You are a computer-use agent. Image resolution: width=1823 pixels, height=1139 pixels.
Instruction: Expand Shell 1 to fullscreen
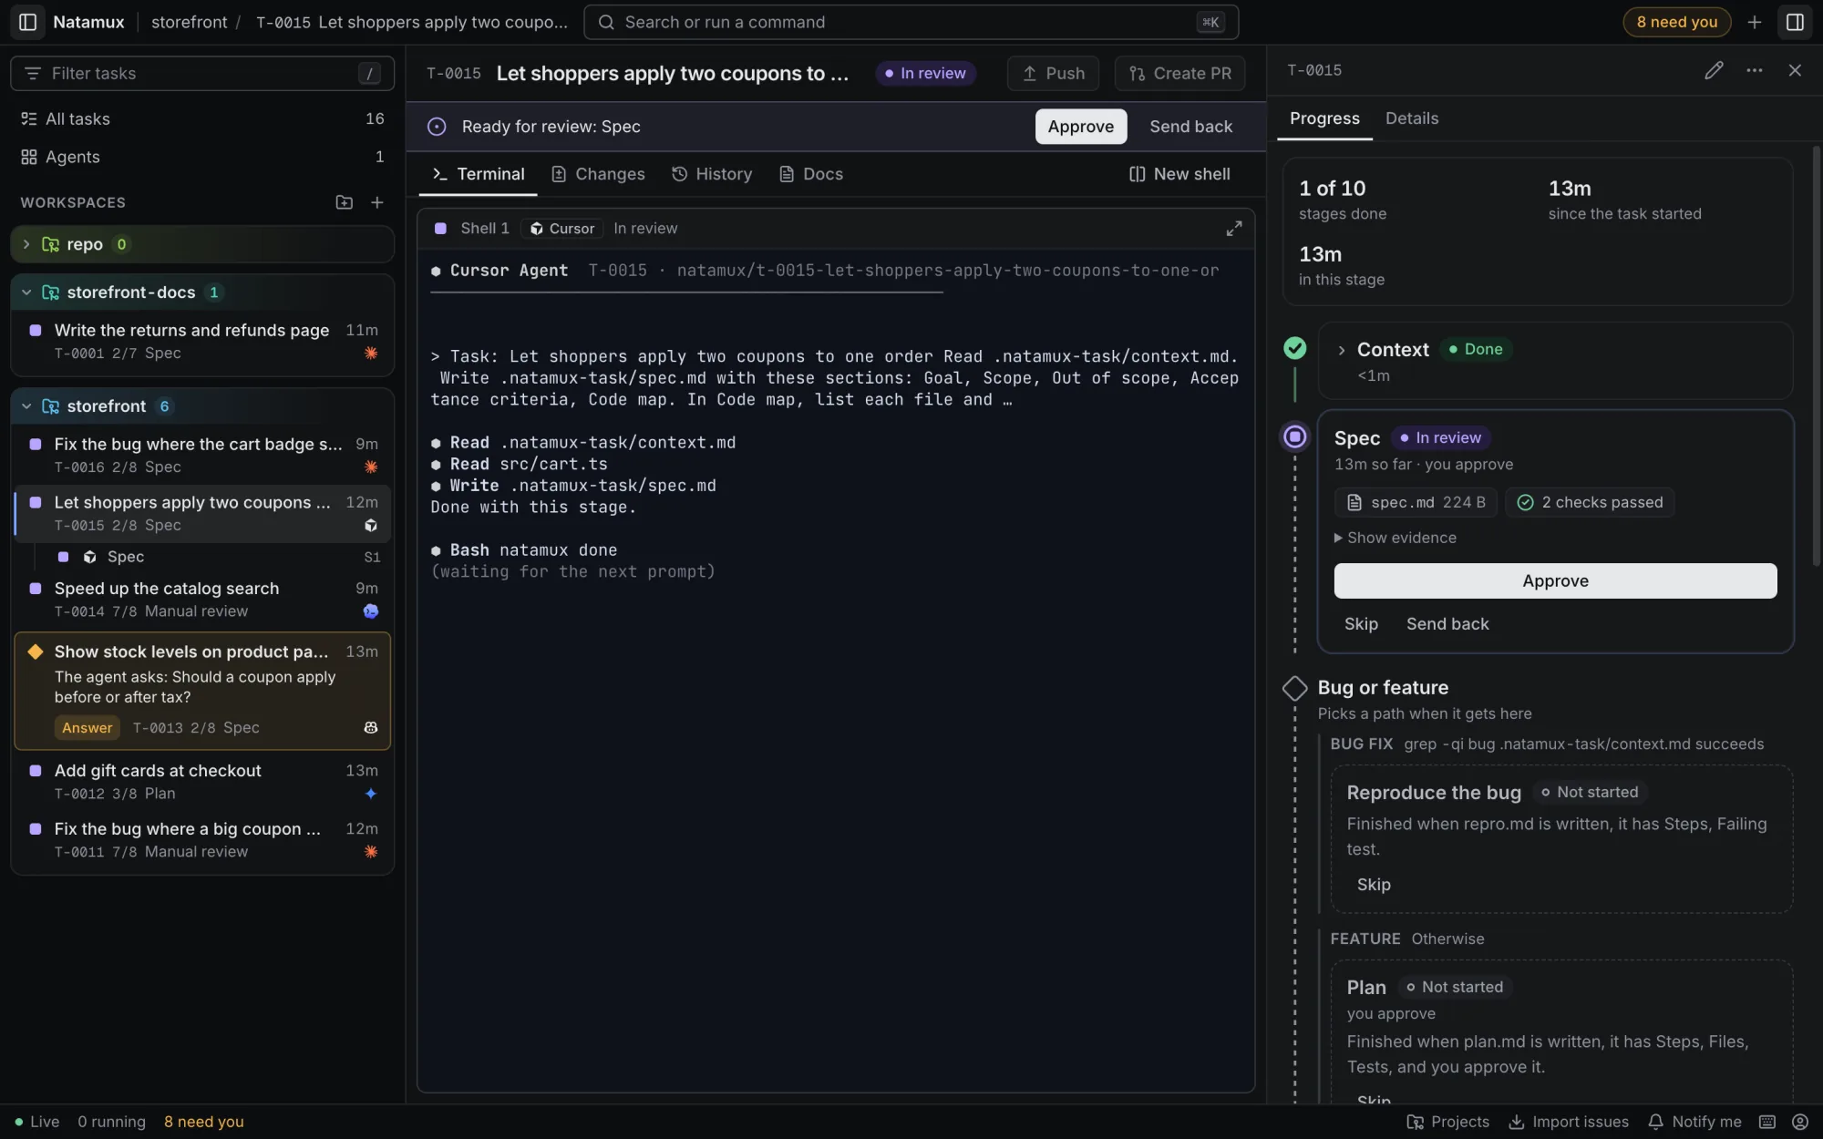tap(1233, 229)
